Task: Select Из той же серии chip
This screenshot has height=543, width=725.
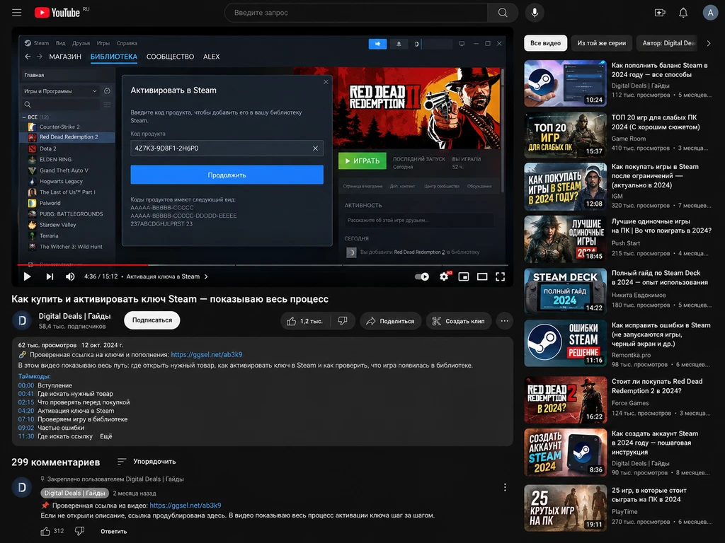Action: (x=601, y=43)
